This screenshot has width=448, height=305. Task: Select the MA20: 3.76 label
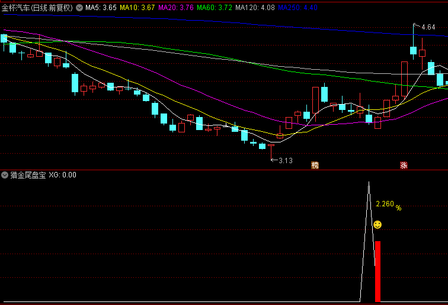(176, 8)
